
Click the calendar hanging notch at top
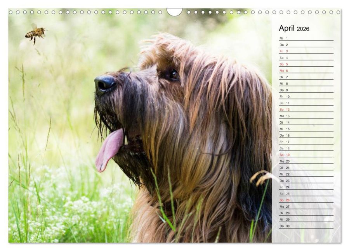click(x=174, y=12)
